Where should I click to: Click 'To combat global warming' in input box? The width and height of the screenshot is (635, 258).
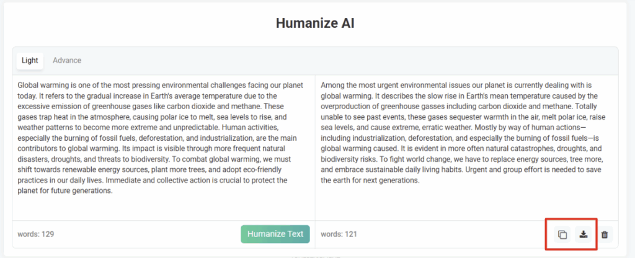pos(218,159)
